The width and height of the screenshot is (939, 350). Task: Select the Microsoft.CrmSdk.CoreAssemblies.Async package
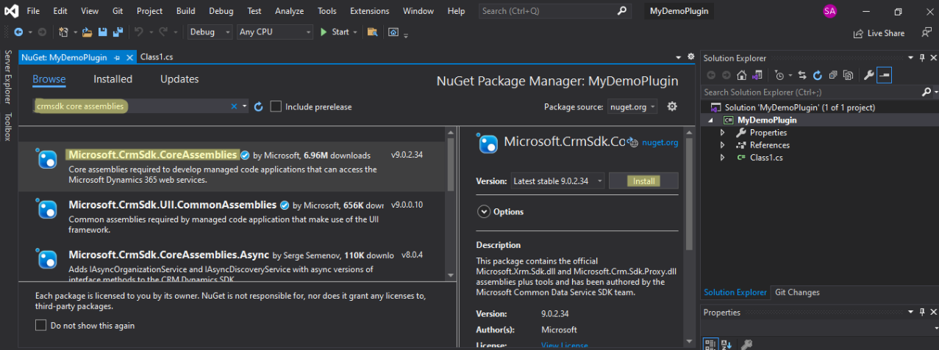click(x=232, y=263)
